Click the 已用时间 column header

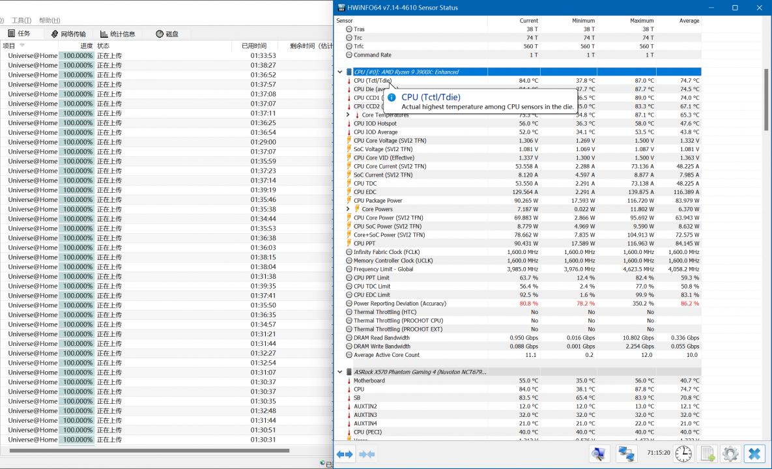[x=254, y=46]
